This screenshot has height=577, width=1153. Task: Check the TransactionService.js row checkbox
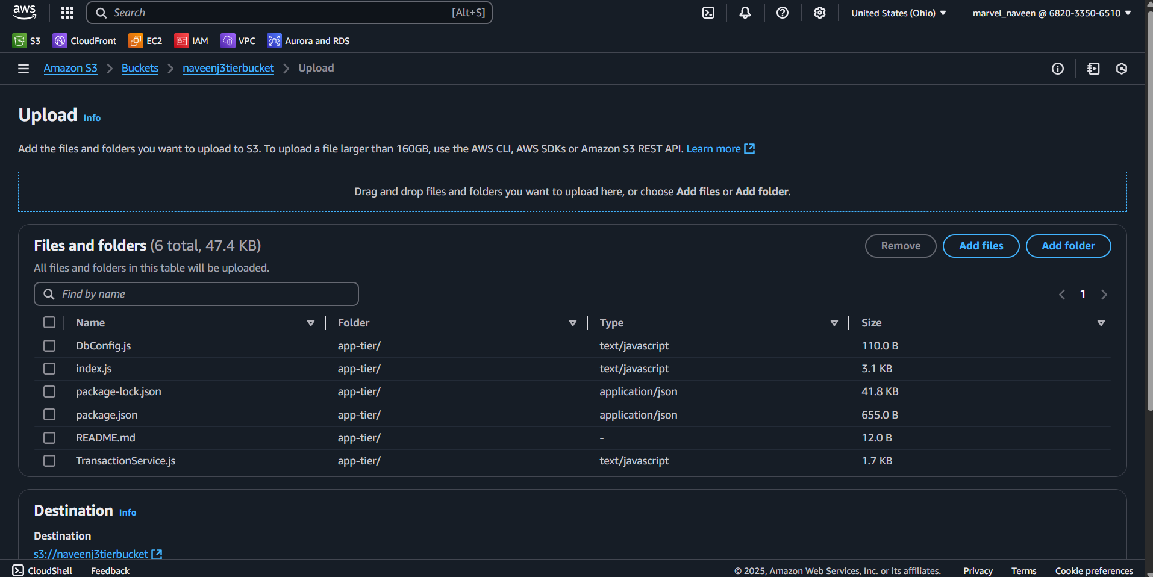point(49,461)
